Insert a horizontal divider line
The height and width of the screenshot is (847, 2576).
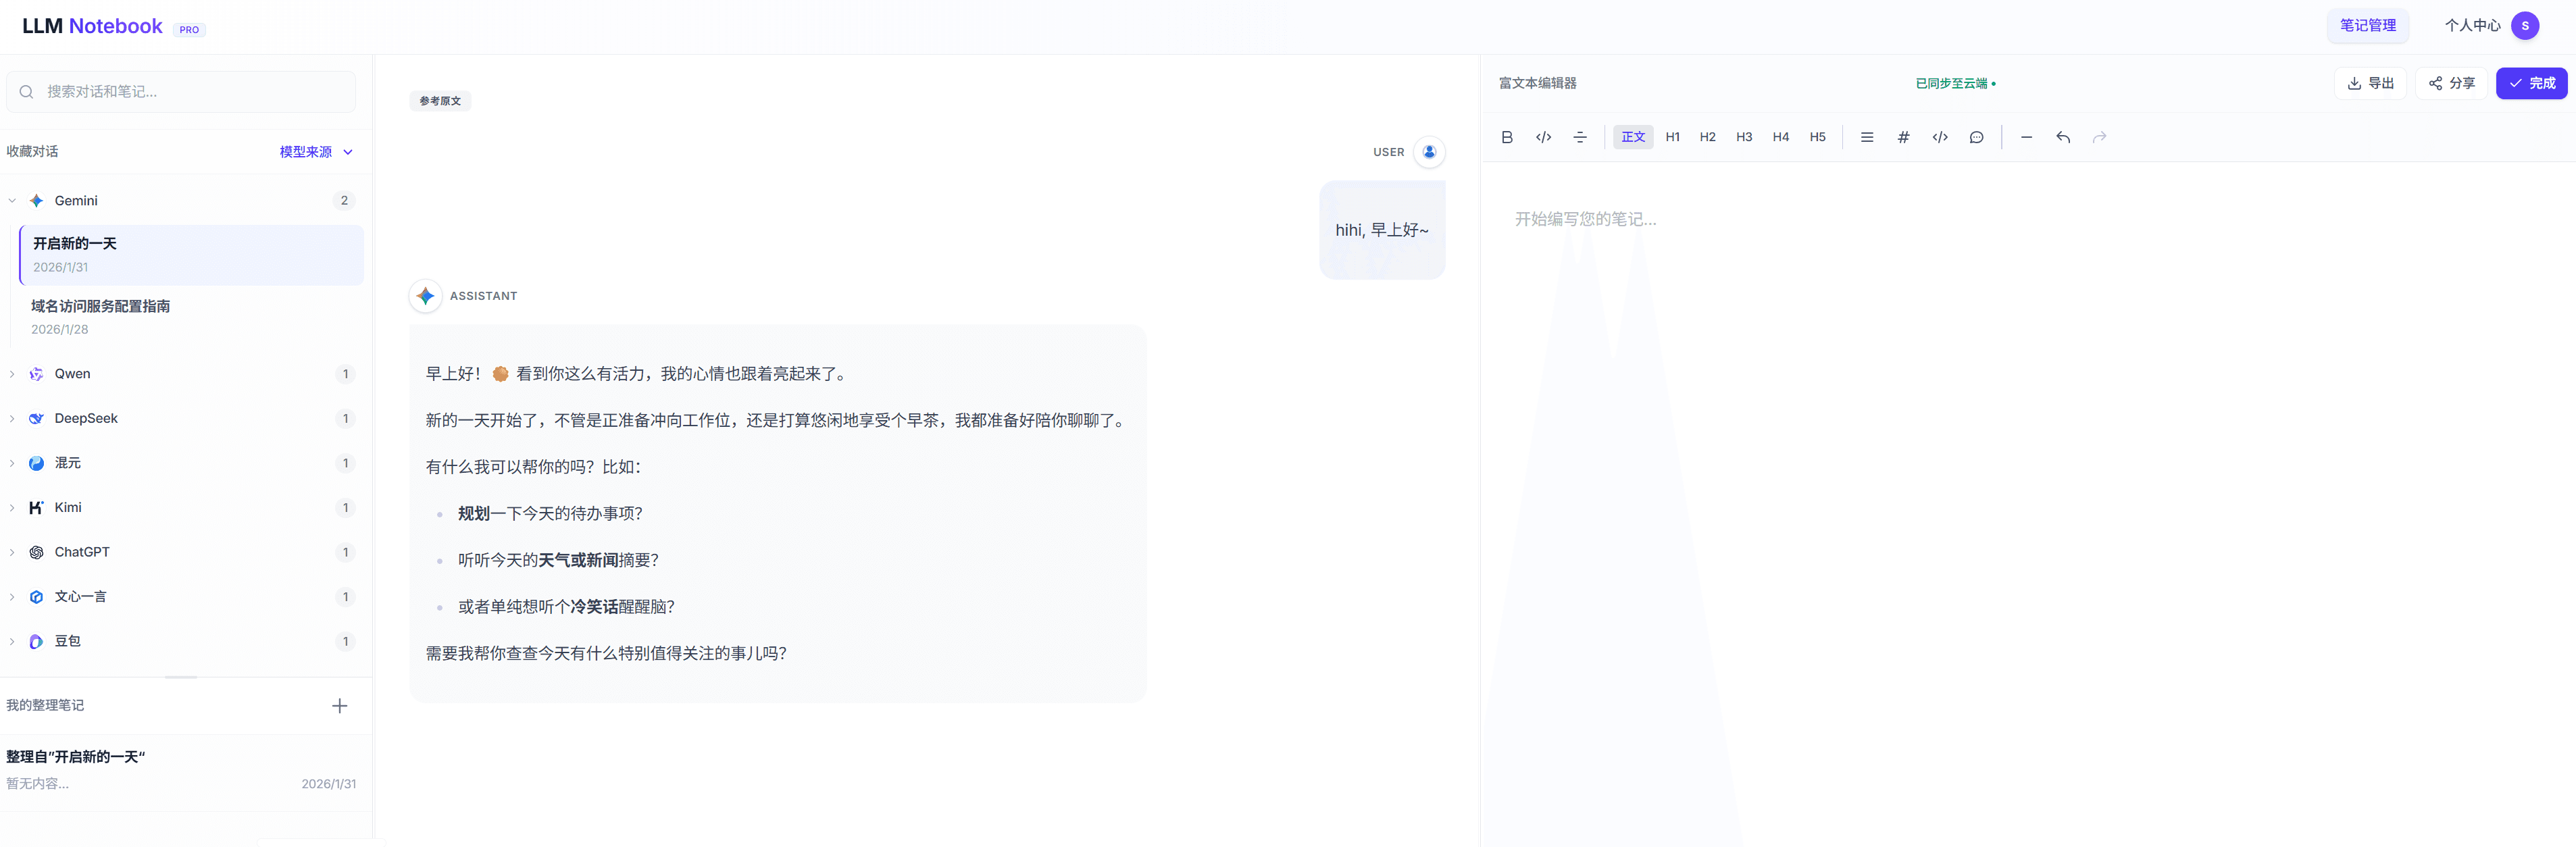2026,137
